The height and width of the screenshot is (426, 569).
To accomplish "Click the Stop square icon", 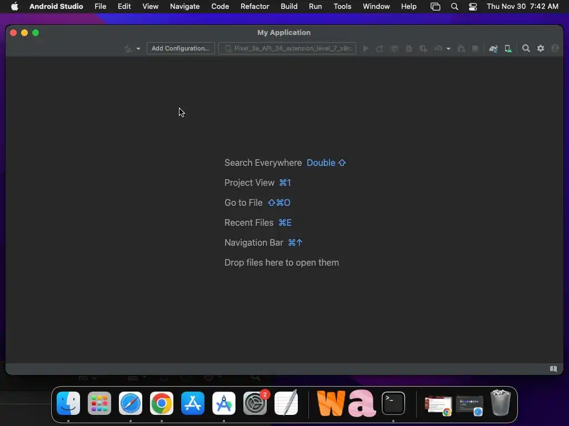I will tap(475, 49).
